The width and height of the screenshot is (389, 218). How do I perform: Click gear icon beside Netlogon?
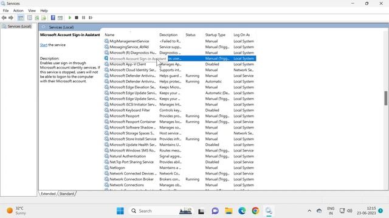tap(106, 168)
